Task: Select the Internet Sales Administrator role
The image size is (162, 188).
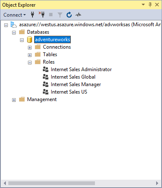Action: [81, 69]
